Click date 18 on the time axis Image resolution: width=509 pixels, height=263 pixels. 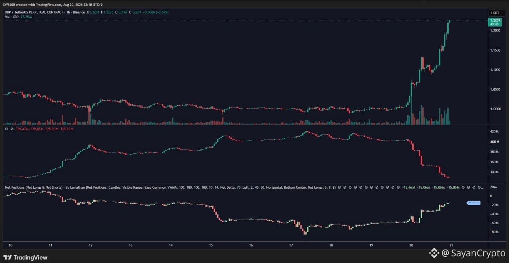[x=331, y=245]
